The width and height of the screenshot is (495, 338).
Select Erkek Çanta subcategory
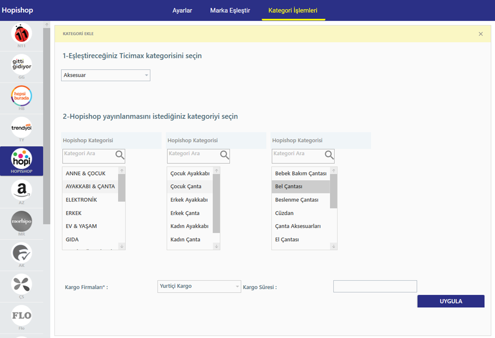click(x=190, y=213)
